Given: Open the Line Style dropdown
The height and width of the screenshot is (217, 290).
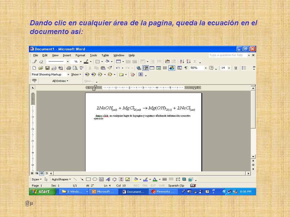Looking at the screenshot, I should point(68,61).
